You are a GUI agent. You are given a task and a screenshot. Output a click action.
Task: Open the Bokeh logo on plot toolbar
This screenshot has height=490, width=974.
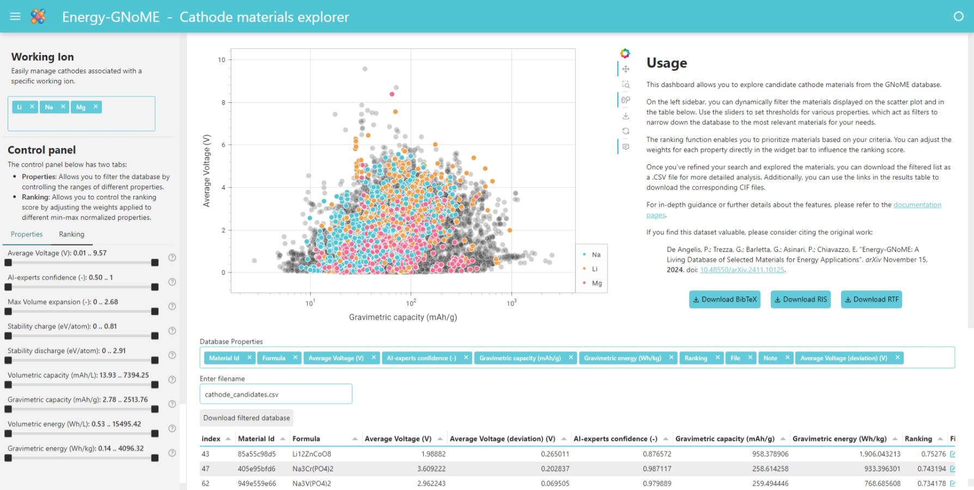coord(625,53)
